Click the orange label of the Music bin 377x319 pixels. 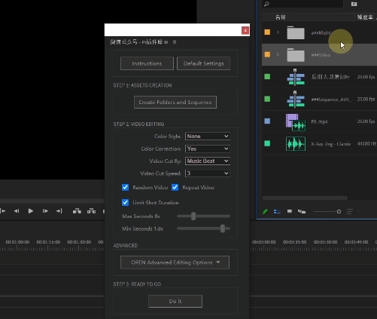267,32
